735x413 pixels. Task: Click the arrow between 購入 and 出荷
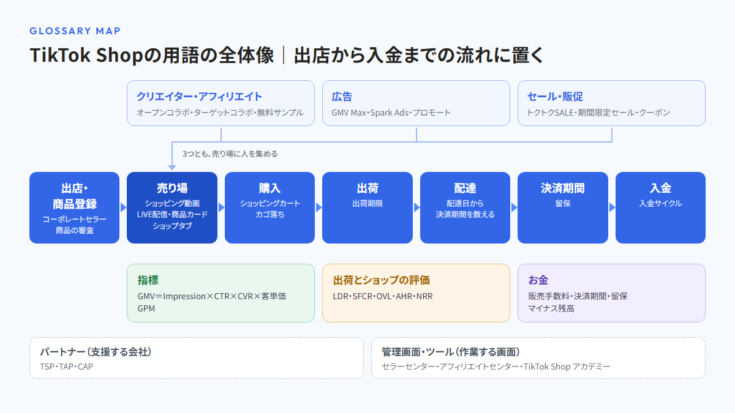pos(318,207)
